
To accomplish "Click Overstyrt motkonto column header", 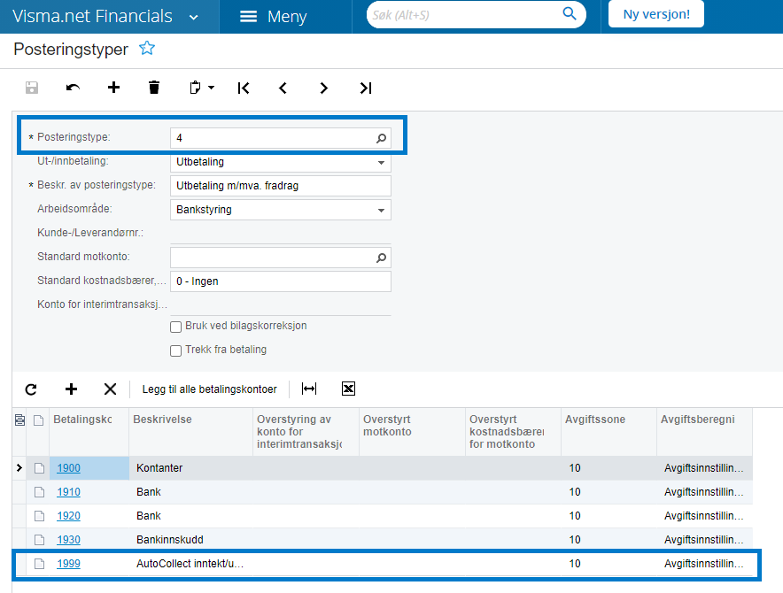I will click(x=412, y=432).
